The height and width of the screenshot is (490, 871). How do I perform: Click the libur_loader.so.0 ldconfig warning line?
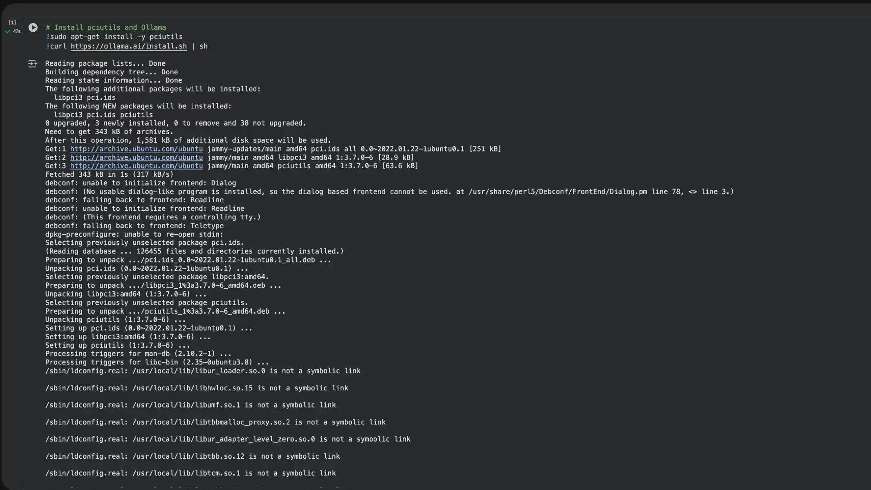coord(203,371)
